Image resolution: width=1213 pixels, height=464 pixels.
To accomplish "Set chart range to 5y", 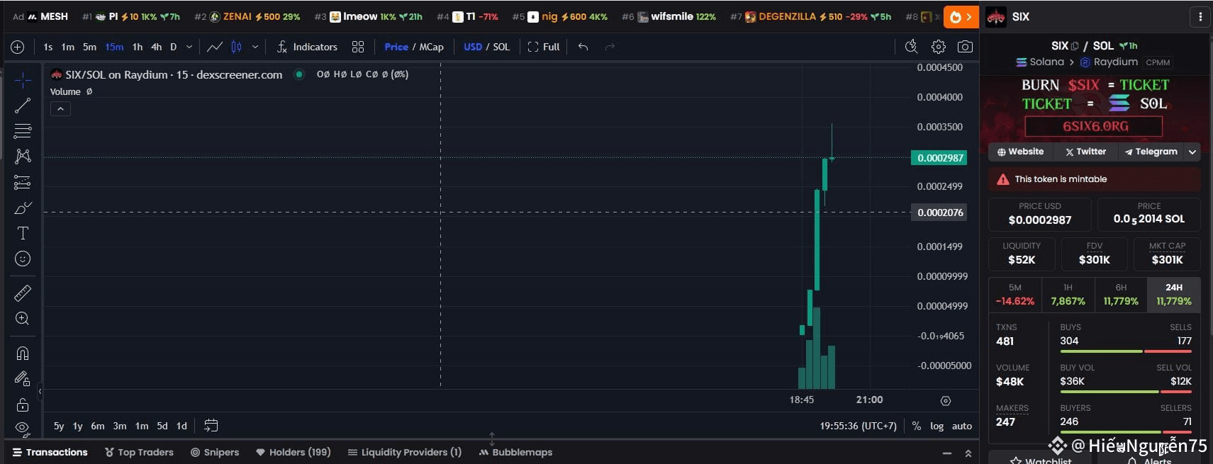I will (59, 426).
